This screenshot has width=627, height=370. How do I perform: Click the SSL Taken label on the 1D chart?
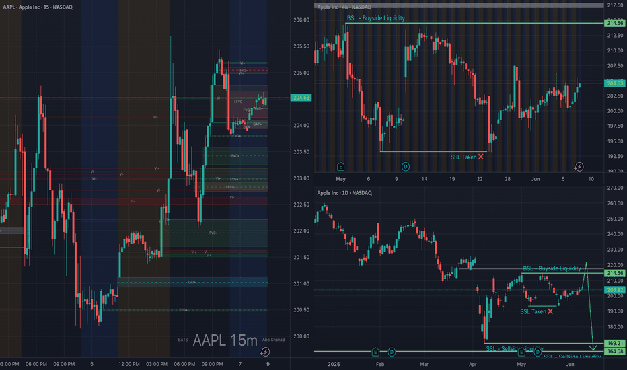click(533, 311)
